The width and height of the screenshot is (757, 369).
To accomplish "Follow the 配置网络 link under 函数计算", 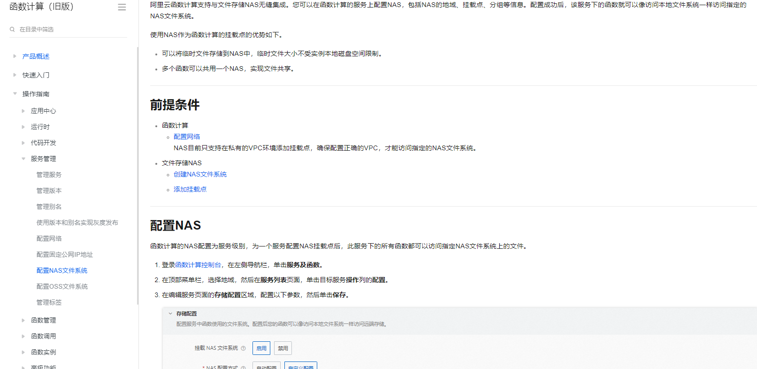I will 187,137.
